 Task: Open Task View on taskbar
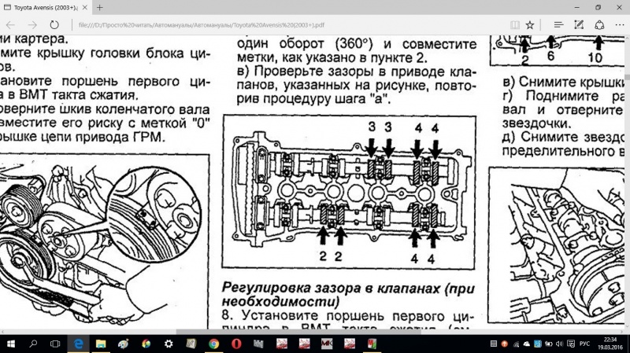tap(57, 344)
